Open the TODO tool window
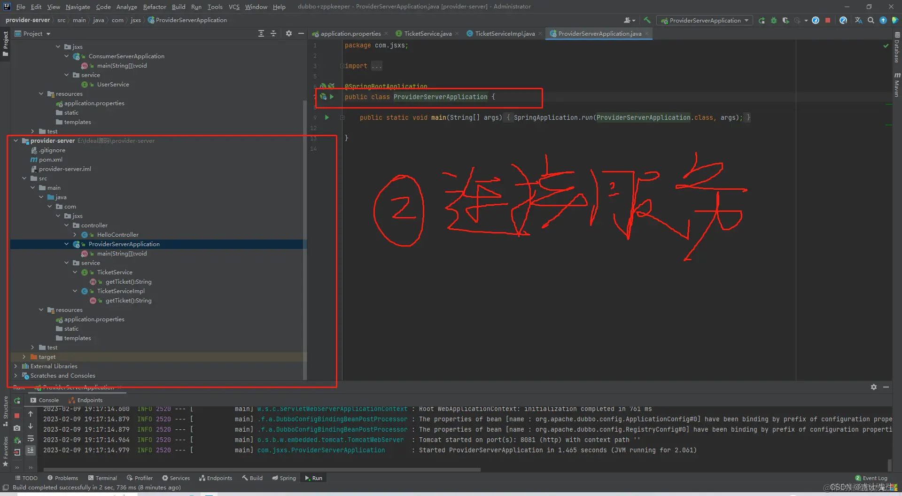The image size is (902, 496). 26,478
